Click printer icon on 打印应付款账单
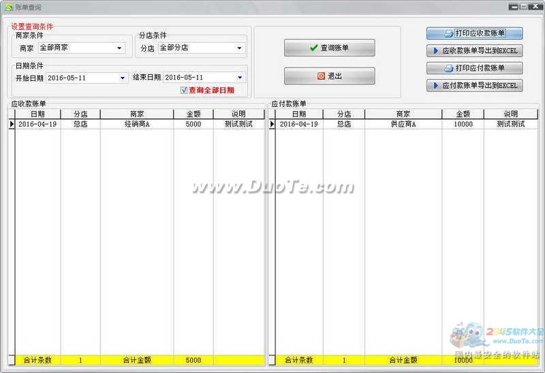 tap(449, 68)
